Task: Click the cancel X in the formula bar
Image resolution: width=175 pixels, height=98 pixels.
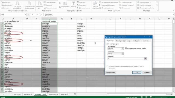Action: (32, 14)
